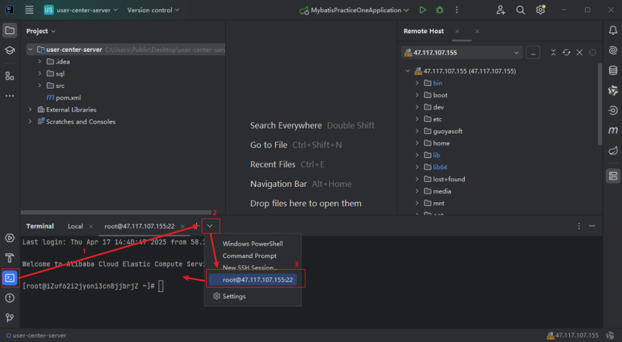Viewport: 622px width, 342px height.
Task: Open terminal options (vertical dots)
Action: (579, 226)
